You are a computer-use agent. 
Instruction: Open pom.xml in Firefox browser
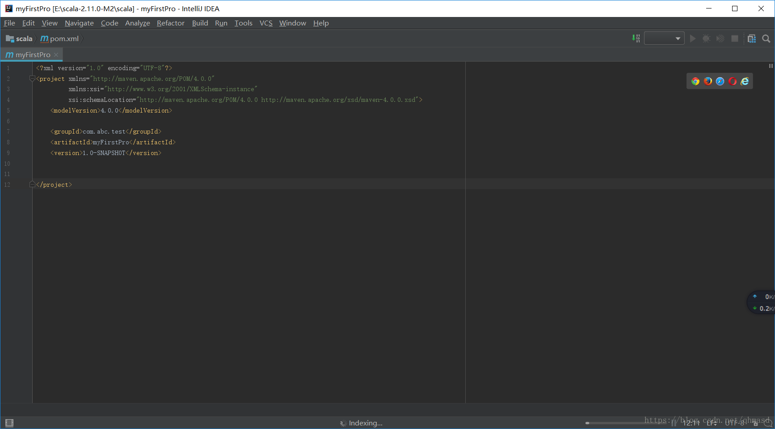click(x=708, y=81)
